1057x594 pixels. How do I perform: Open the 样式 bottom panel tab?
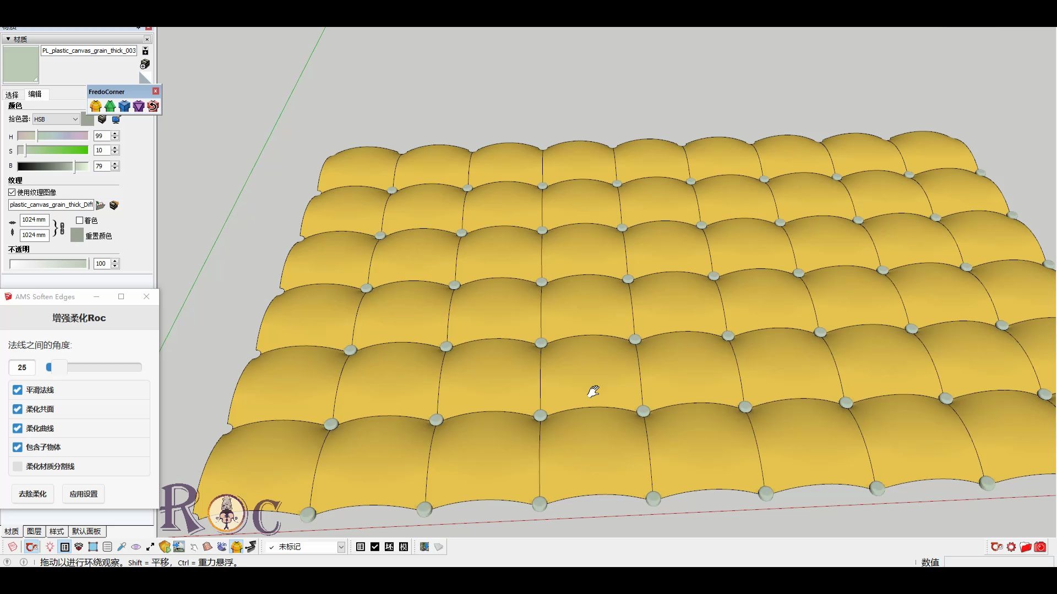pos(57,531)
